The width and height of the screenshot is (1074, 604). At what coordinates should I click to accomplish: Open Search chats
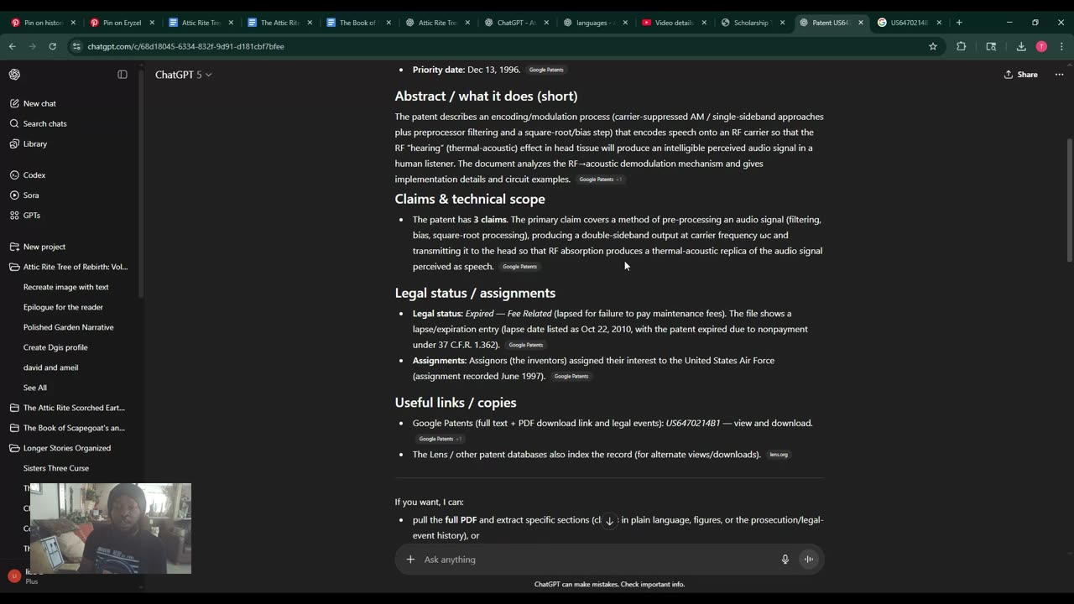click(44, 123)
